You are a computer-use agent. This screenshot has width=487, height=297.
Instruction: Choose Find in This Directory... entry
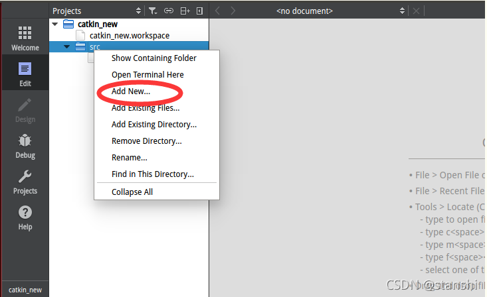[x=153, y=174]
